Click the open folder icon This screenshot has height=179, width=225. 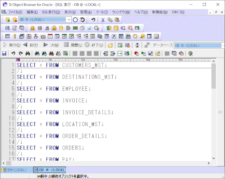coord(110,45)
